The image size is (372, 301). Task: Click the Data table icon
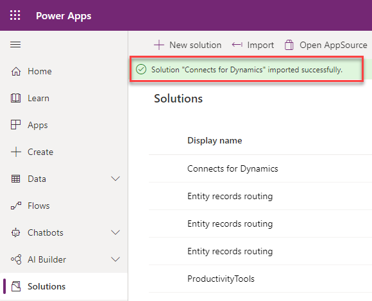(16, 179)
